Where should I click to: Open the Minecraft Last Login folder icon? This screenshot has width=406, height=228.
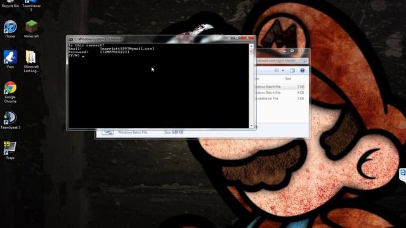coord(31,61)
